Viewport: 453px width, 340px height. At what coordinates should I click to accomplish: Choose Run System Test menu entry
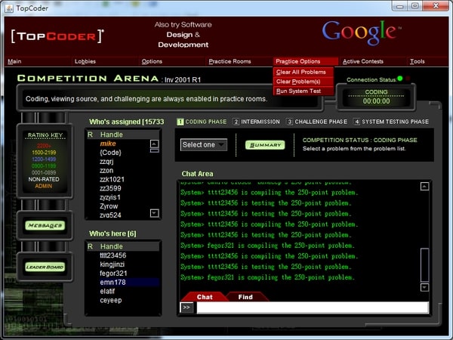(304, 91)
